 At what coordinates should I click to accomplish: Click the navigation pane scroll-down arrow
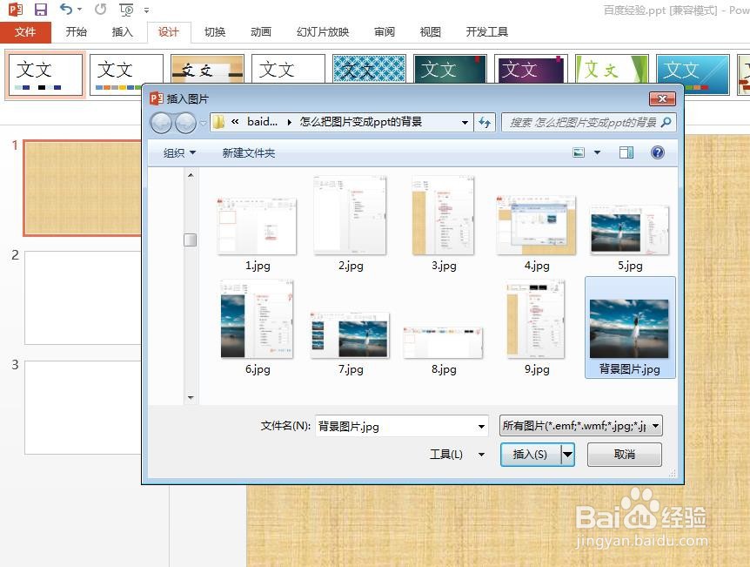(191, 397)
